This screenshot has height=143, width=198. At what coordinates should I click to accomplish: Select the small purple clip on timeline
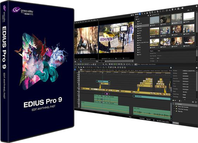107,94
